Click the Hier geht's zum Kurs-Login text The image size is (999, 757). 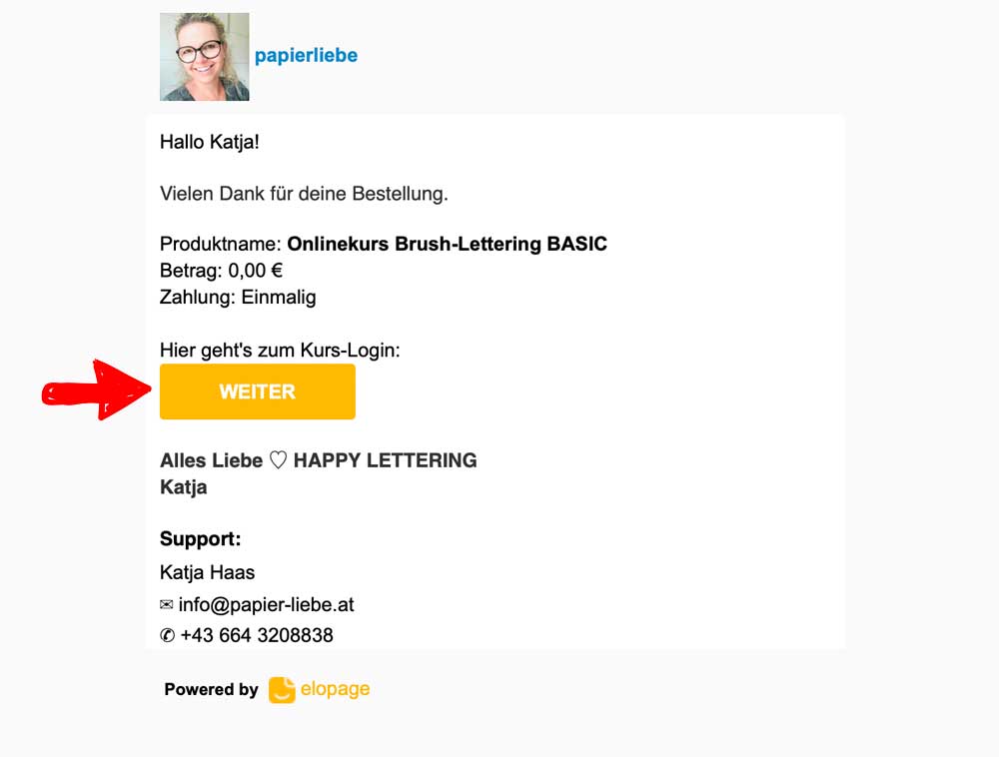tap(280, 351)
